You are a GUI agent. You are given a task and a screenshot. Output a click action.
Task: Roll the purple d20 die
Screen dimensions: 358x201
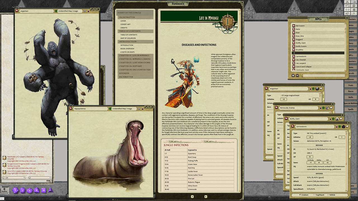click(x=15, y=190)
